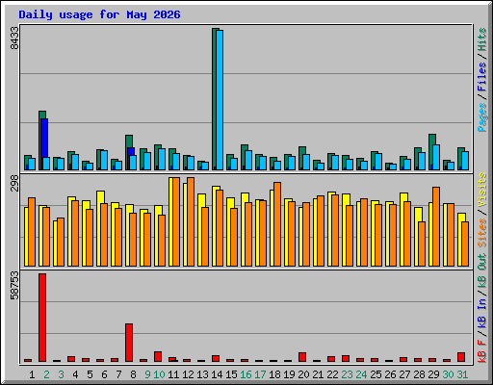
Task: Click the "Visits" legend label
Action: coord(482,191)
